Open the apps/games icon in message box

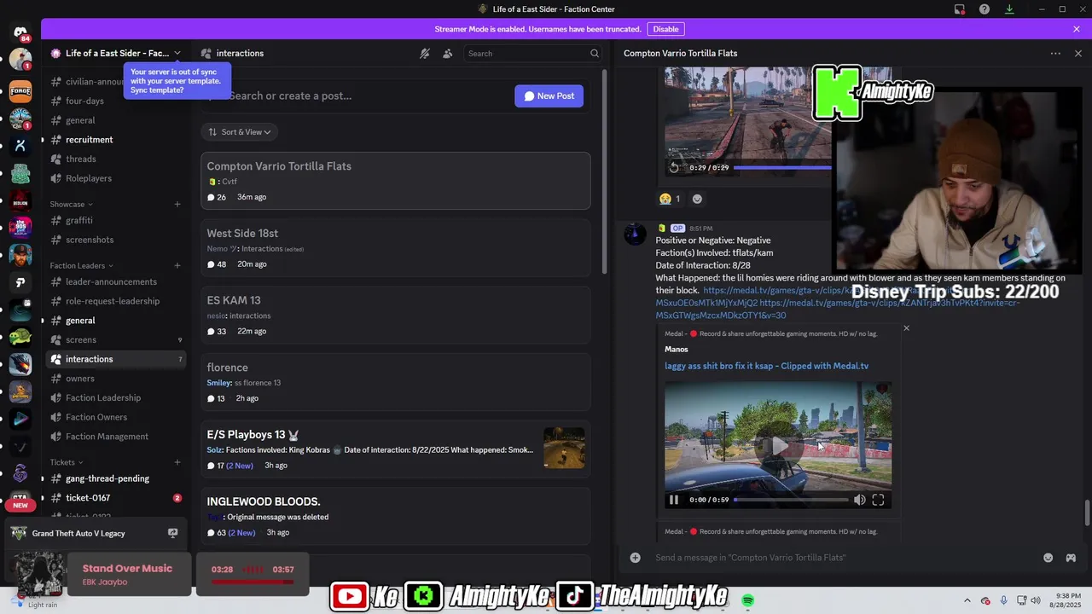click(1071, 558)
